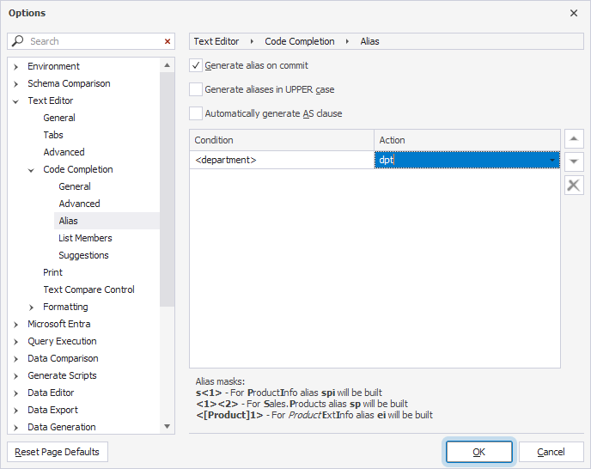
Task: Select Text Editor in breadcrumb
Action: [216, 41]
